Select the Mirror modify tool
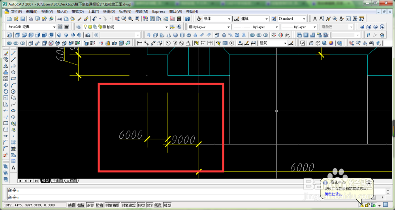 pos(6,66)
